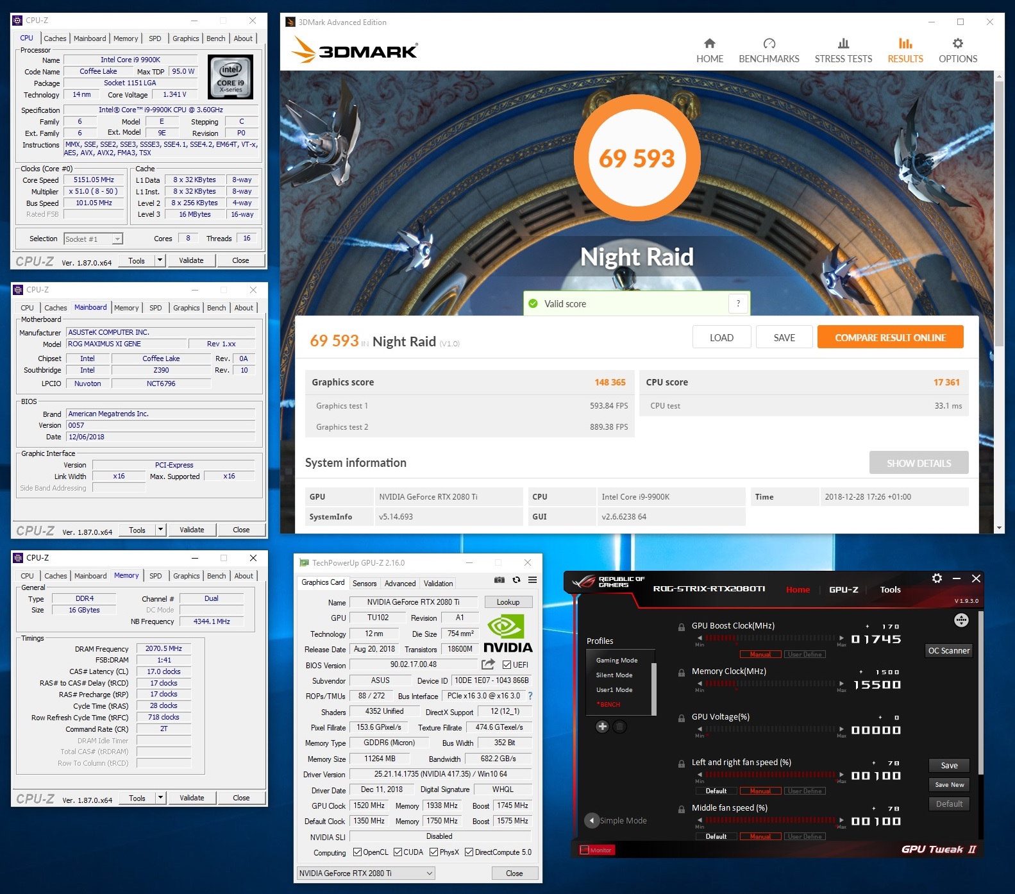Select Manual mode for GPU Boost Clock
Image resolution: width=1015 pixels, height=894 pixels.
click(760, 654)
